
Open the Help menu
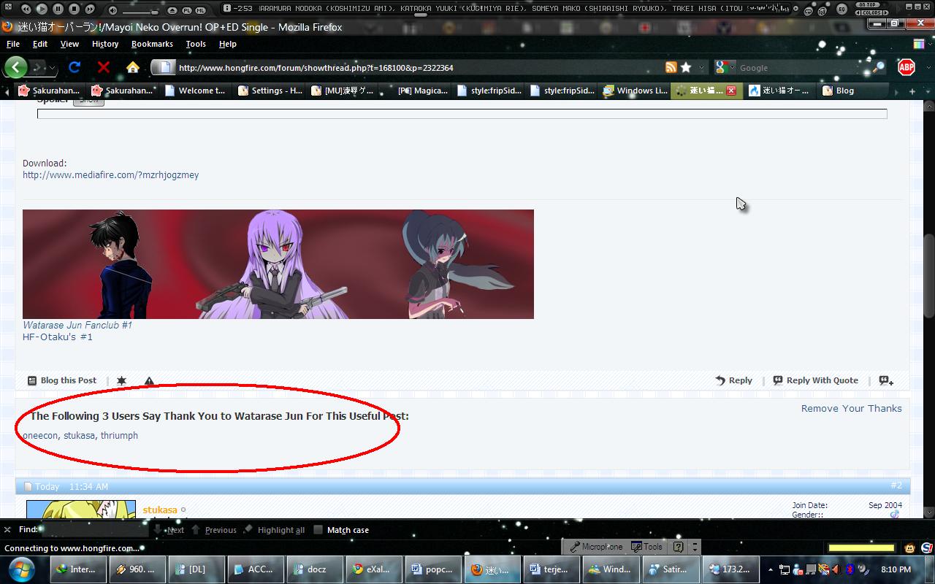coord(228,44)
